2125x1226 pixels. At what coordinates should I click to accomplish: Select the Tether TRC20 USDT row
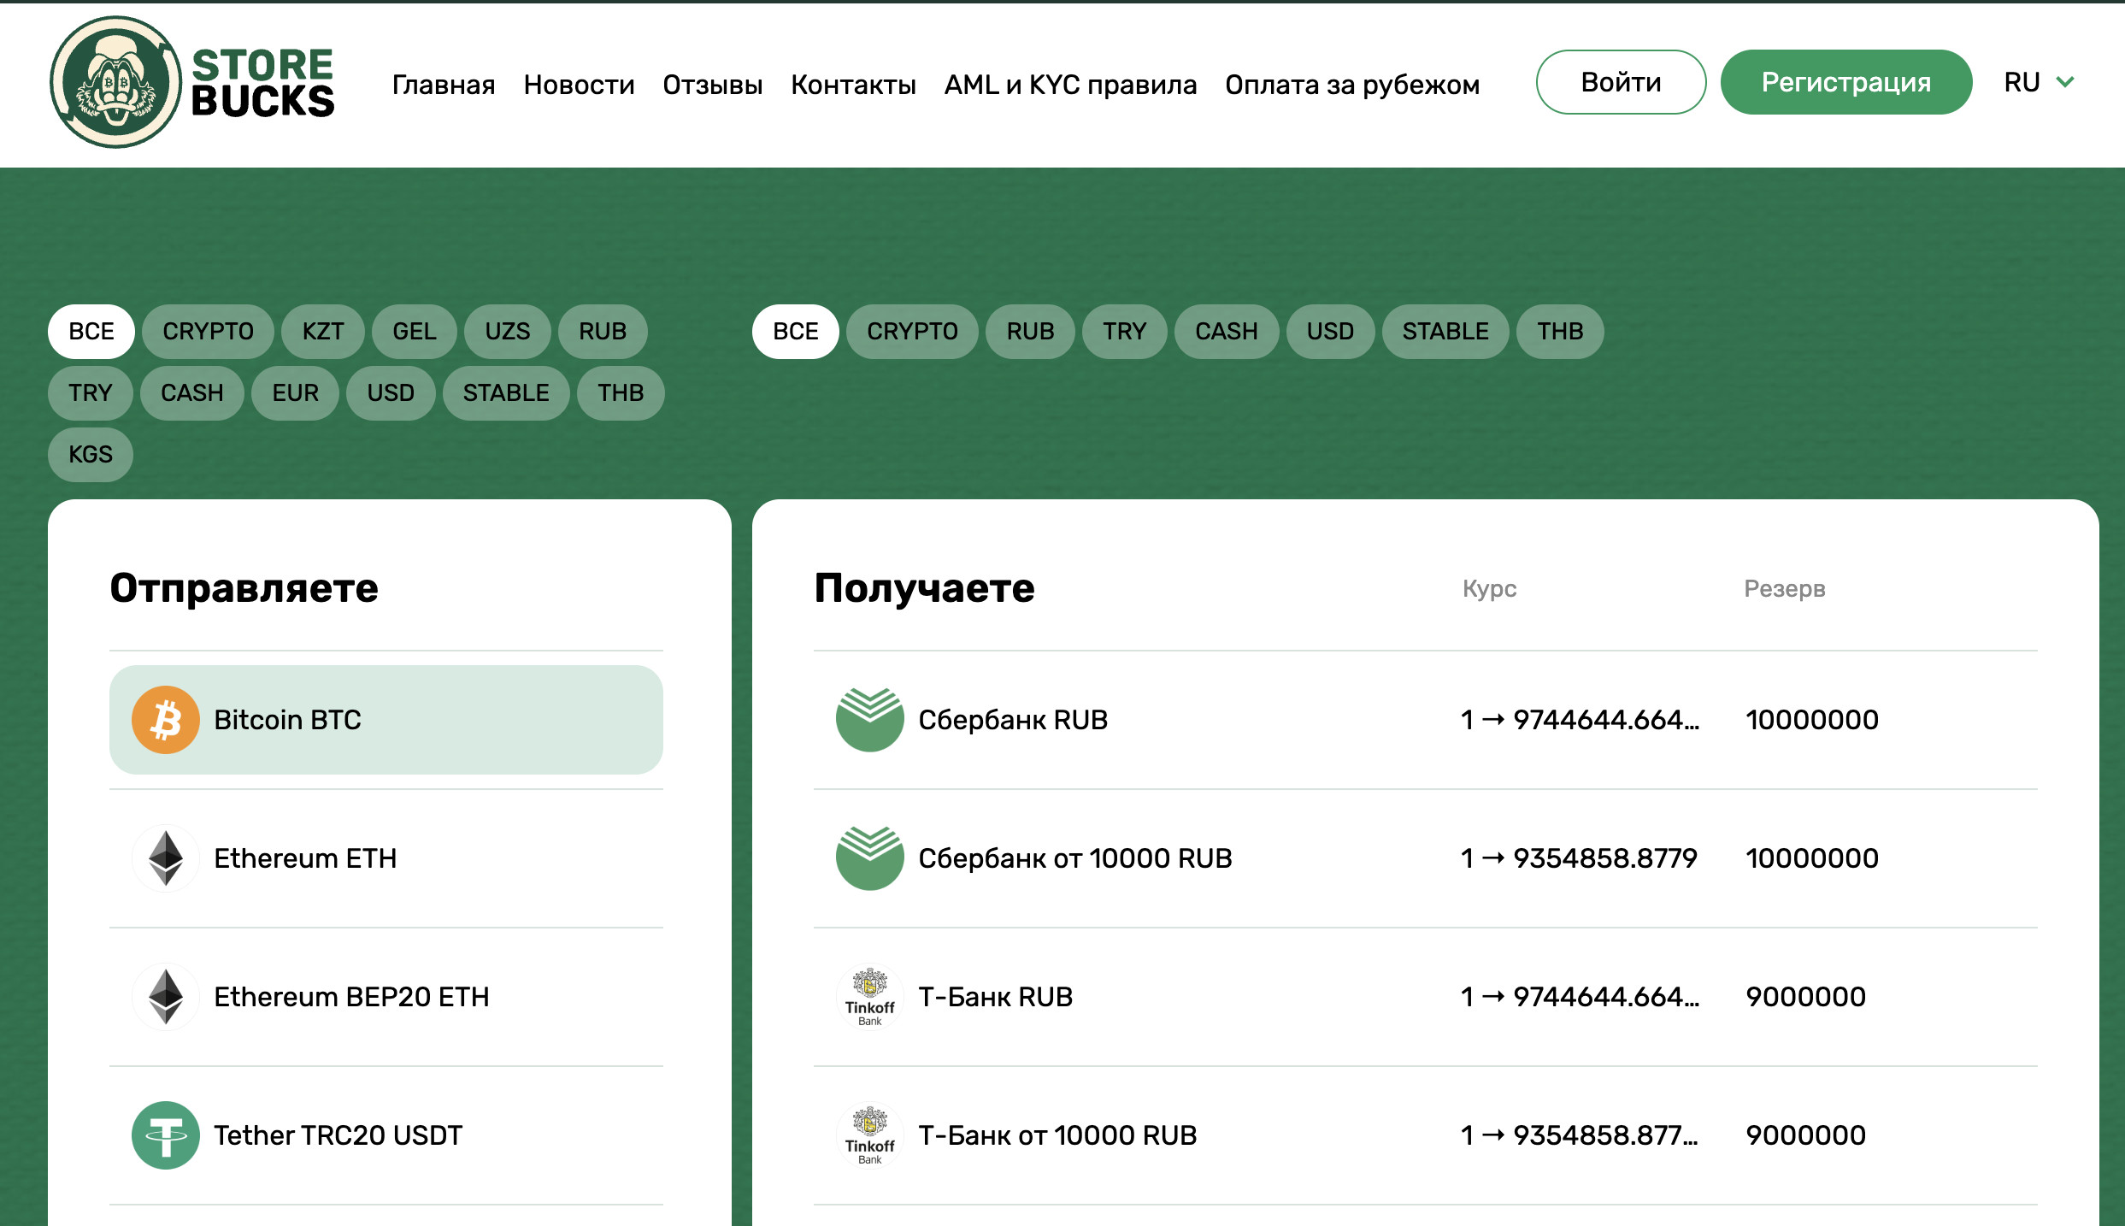386,1135
